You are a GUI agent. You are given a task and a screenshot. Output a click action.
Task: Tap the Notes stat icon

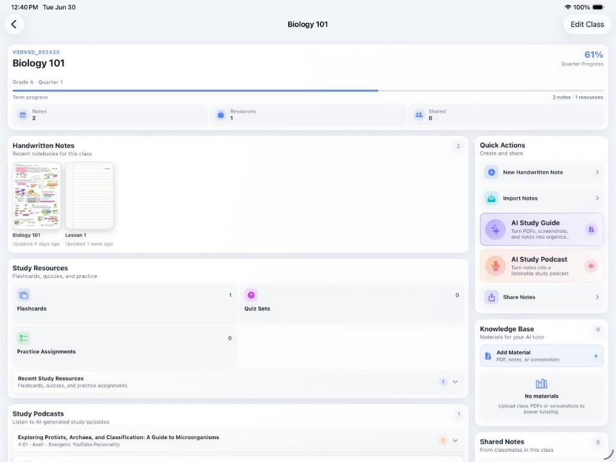[x=23, y=115]
